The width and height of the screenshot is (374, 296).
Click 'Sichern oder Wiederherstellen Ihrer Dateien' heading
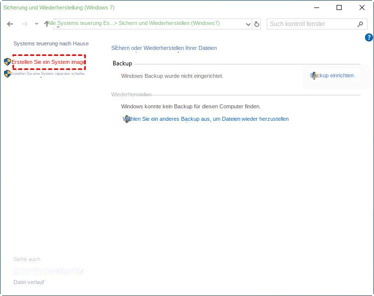click(164, 48)
